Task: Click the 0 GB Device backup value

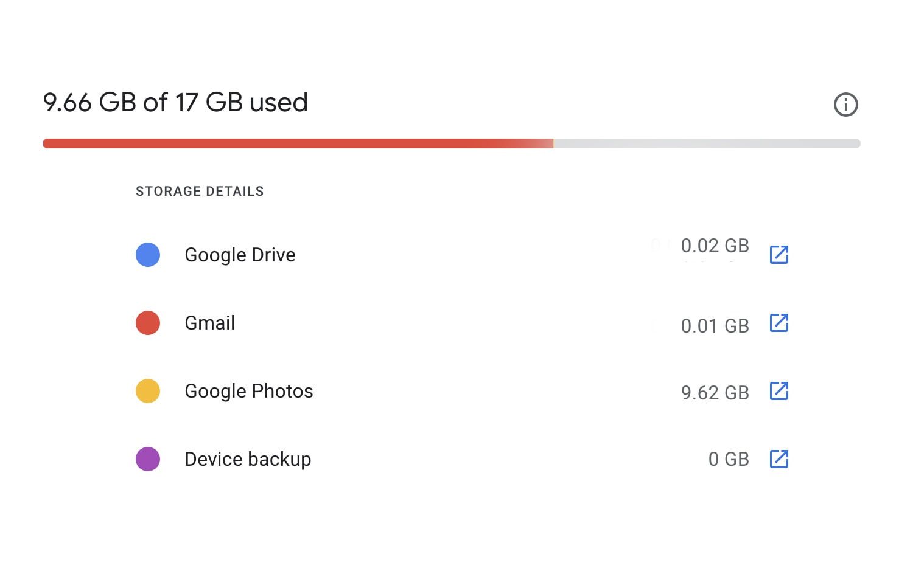Action: [728, 459]
